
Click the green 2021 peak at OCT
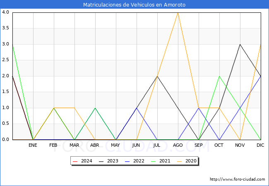click(219, 76)
